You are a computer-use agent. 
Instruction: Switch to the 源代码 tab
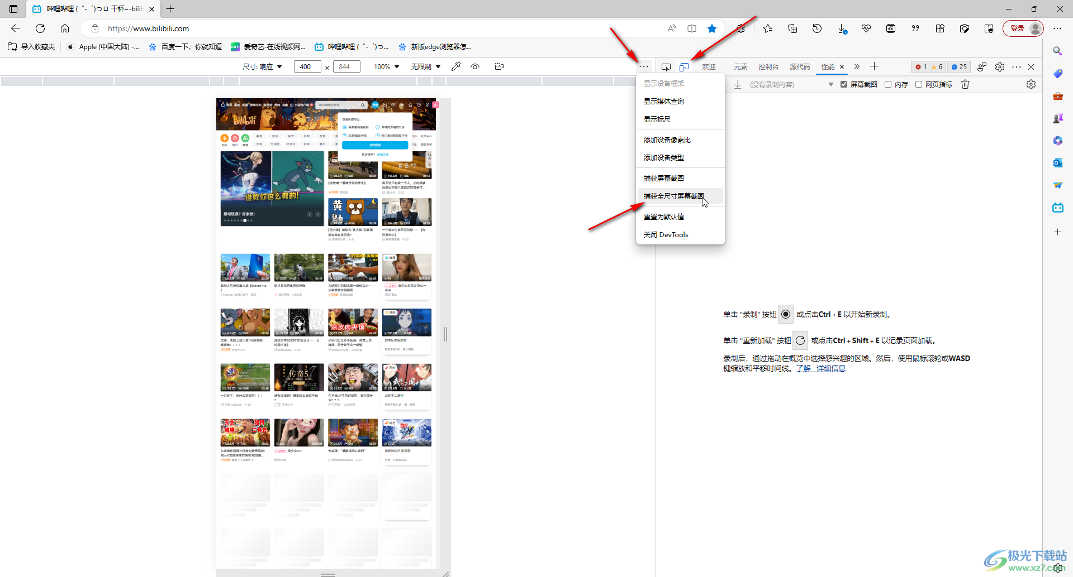(x=800, y=66)
